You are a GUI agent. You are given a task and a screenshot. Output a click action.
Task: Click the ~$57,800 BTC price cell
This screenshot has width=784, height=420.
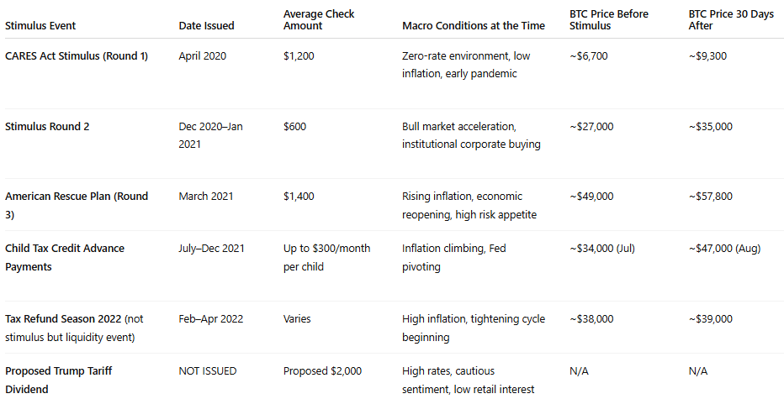click(710, 197)
